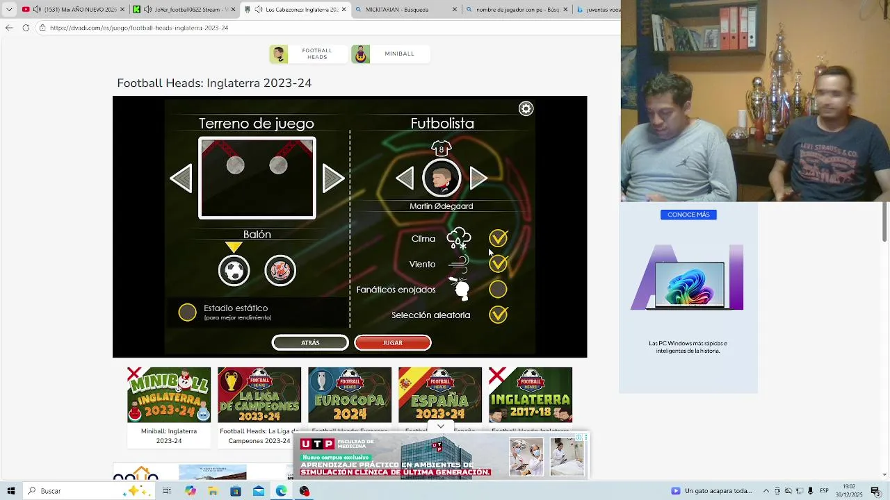Click the browser address bar URL
Image resolution: width=890 pixels, height=500 pixels.
point(139,28)
